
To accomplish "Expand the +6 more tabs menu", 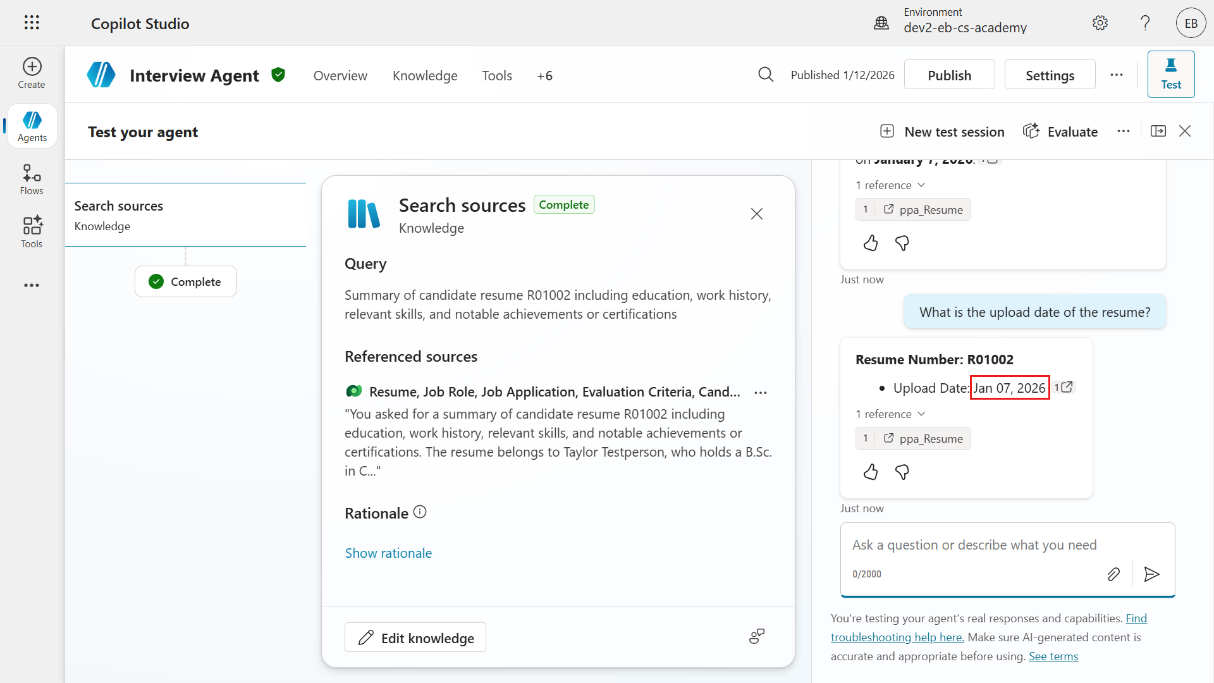I will click(544, 75).
